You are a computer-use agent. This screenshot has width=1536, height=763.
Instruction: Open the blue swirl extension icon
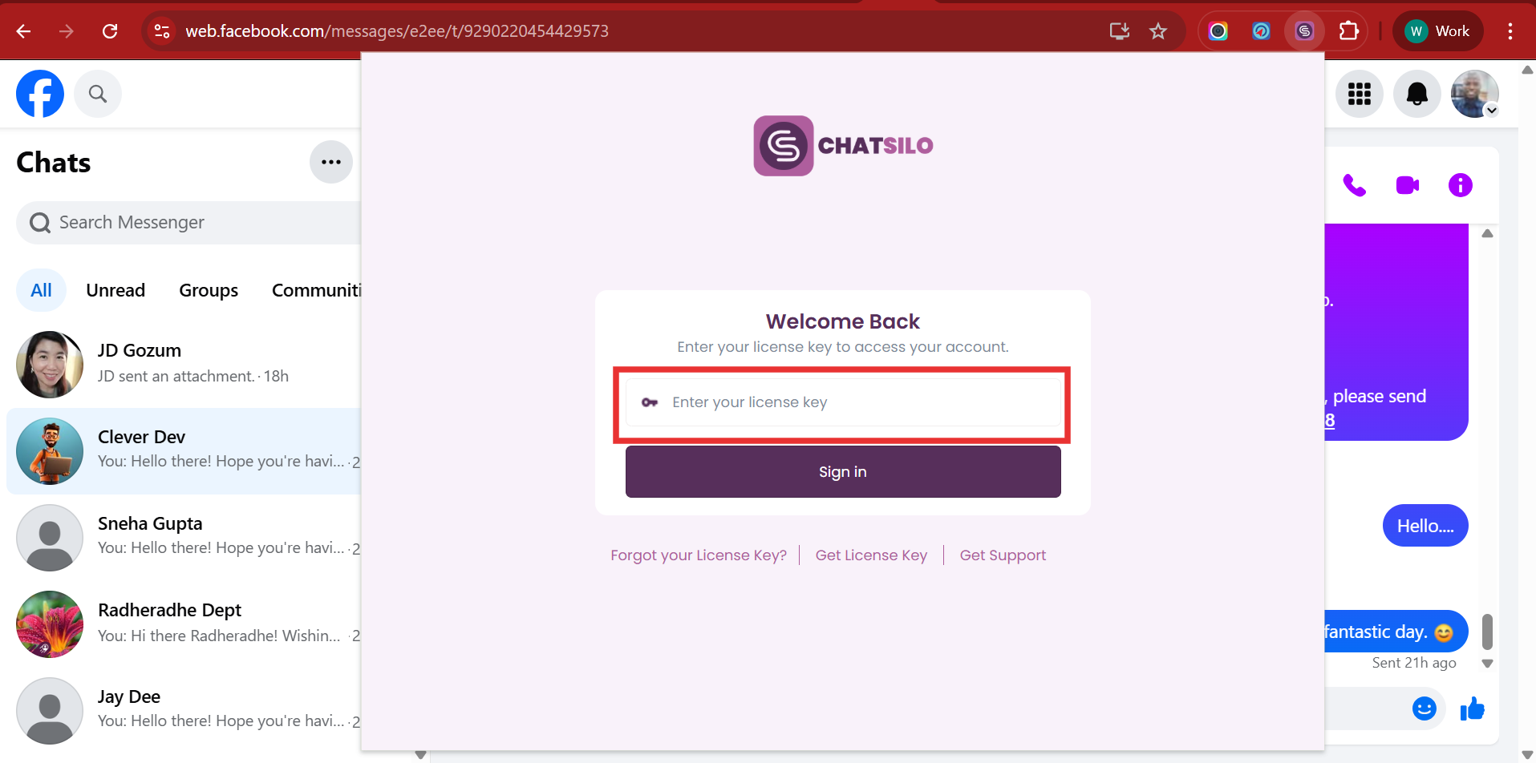pos(1262,31)
